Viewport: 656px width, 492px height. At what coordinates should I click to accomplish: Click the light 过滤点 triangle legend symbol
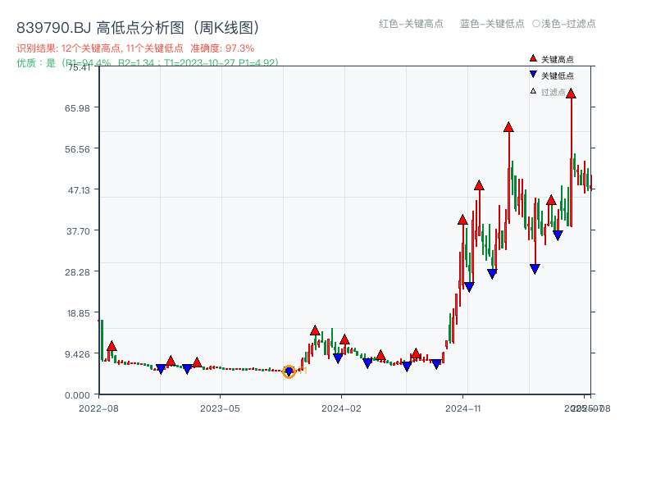click(x=531, y=91)
